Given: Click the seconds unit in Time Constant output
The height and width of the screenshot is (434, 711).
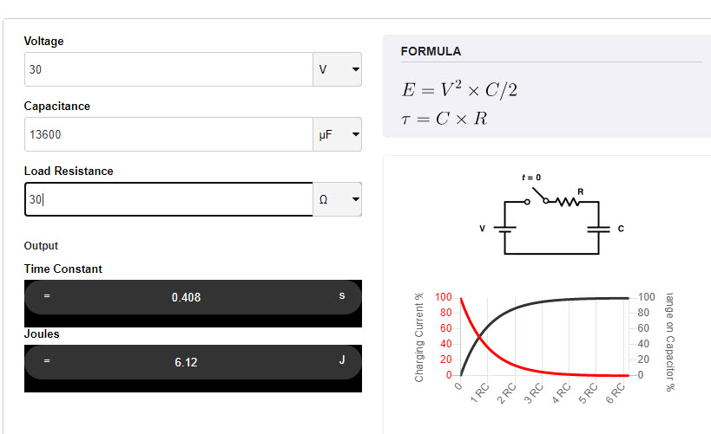Looking at the screenshot, I should tap(342, 295).
